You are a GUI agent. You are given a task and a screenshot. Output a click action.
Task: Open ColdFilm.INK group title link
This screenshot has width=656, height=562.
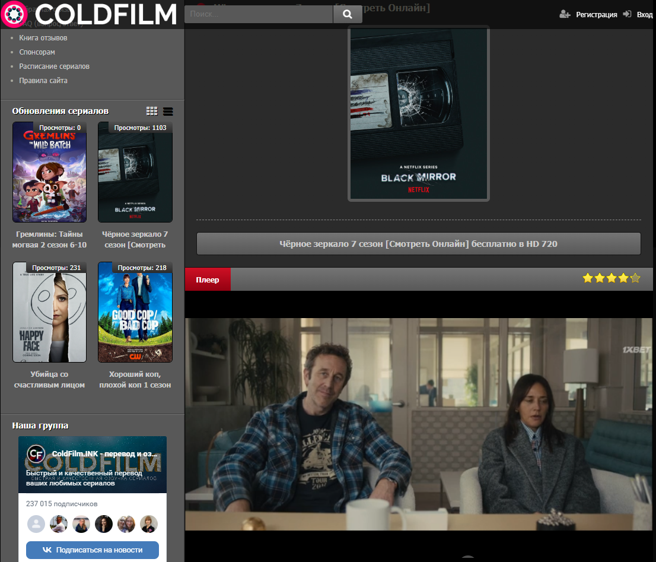[104, 453]
